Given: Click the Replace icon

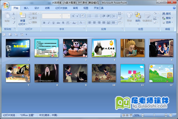Looking at the screenshot, I should coord(163,18).
